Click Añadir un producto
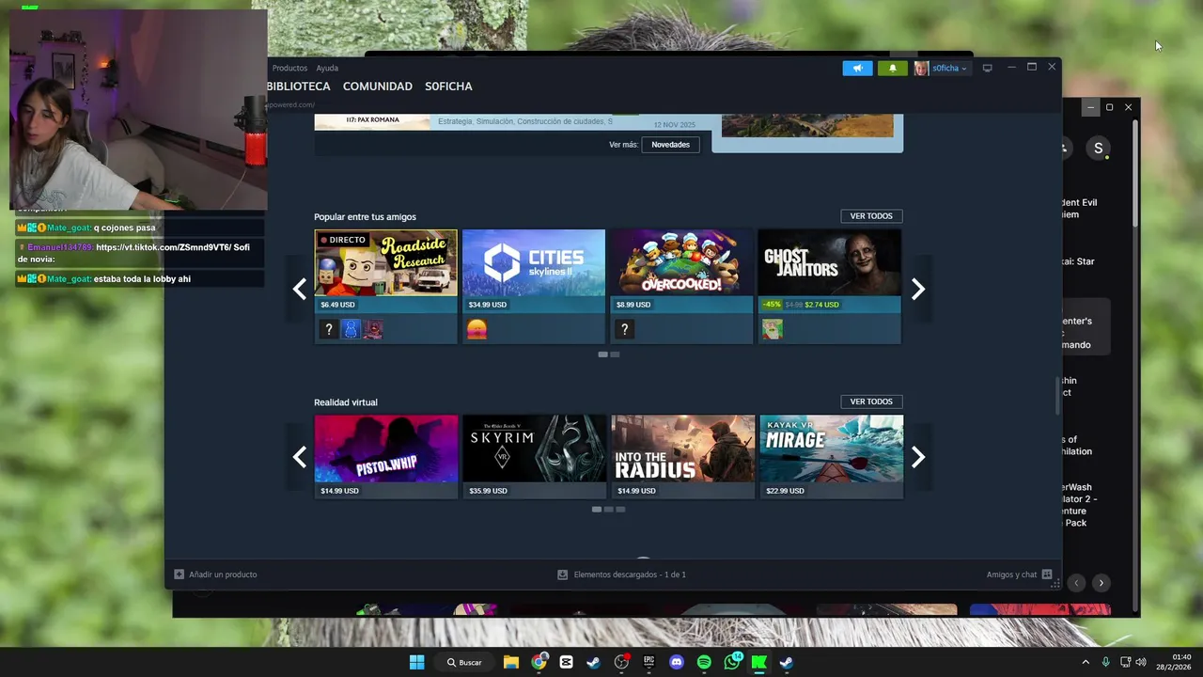The image size is (1203, 677). click(215, 575)
